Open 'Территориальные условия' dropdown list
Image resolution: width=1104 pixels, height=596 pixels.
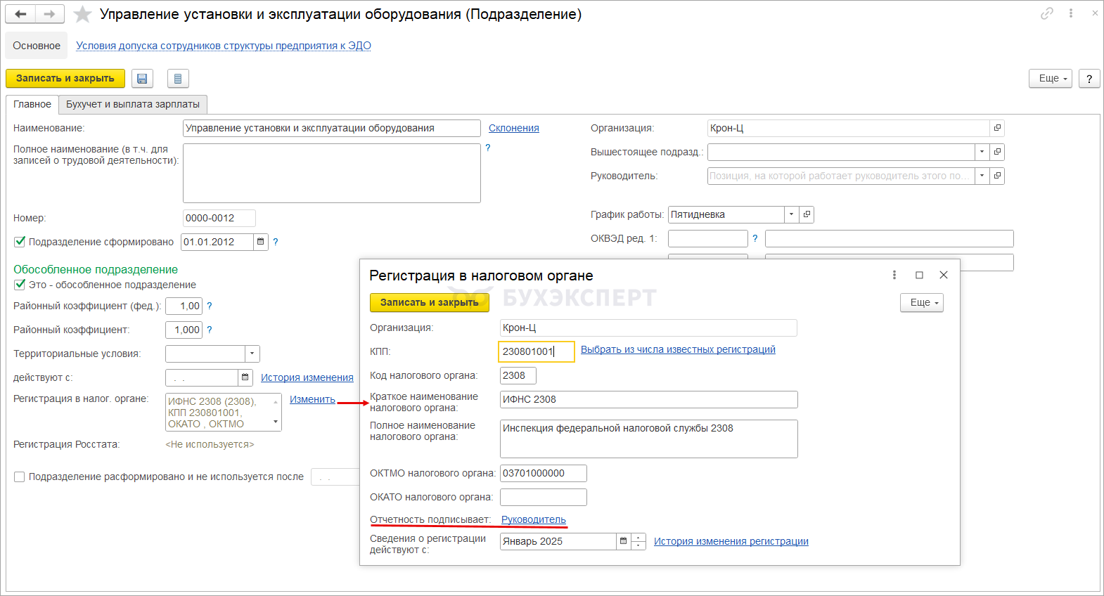(x=252, y=354)
